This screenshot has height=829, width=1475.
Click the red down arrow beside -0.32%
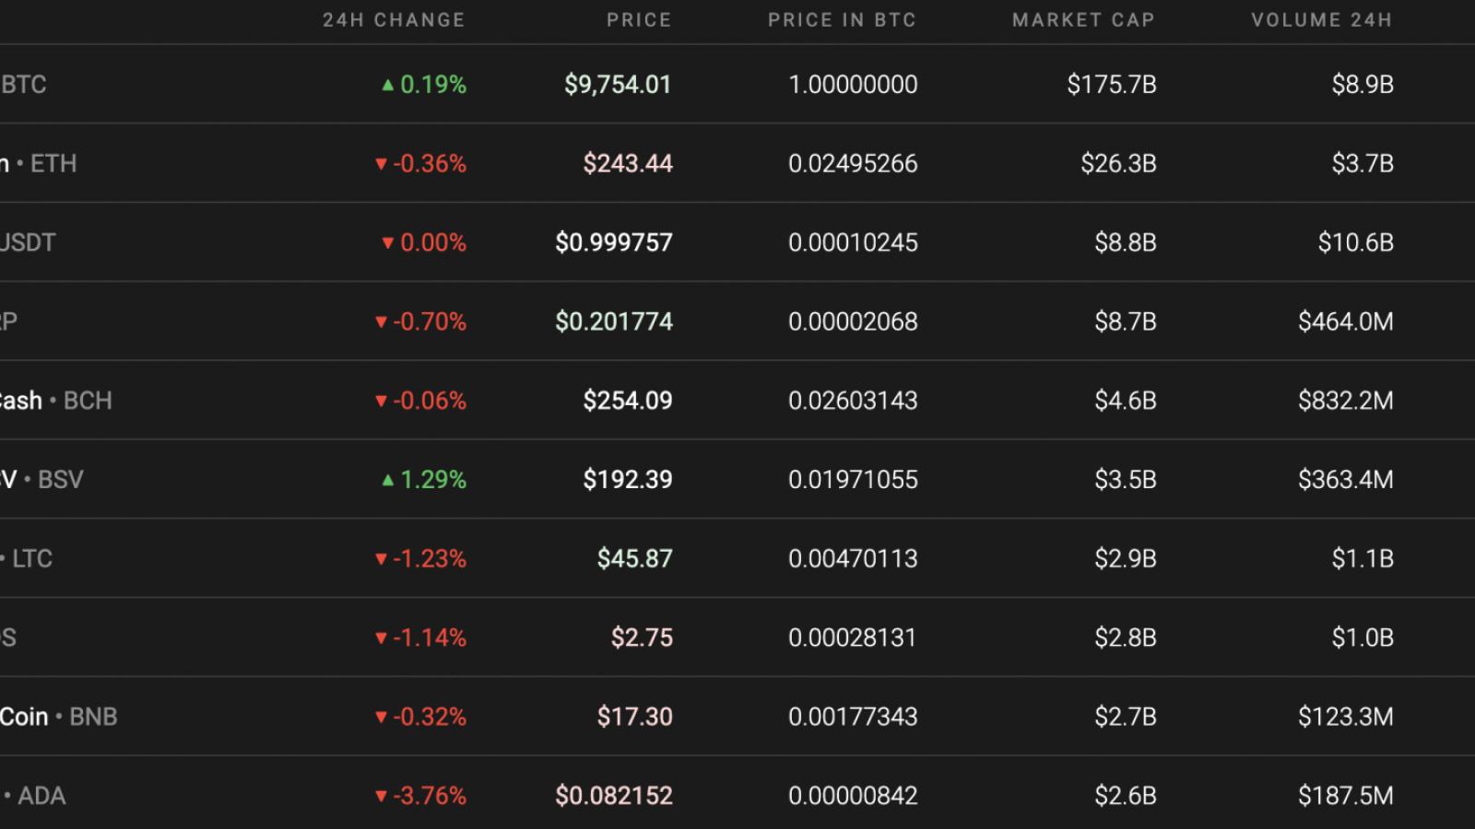tap(381, 717)
